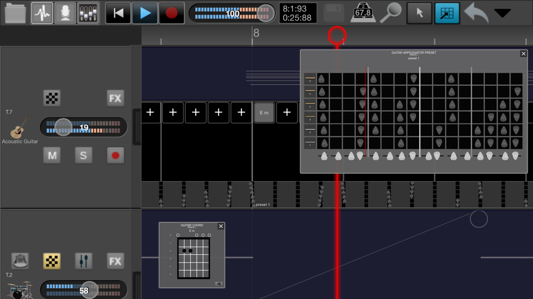The width and height of the screenshot is (533, 299).
Task: Open FX effects for Acoustic Guitar track
Action: (115, 98)
